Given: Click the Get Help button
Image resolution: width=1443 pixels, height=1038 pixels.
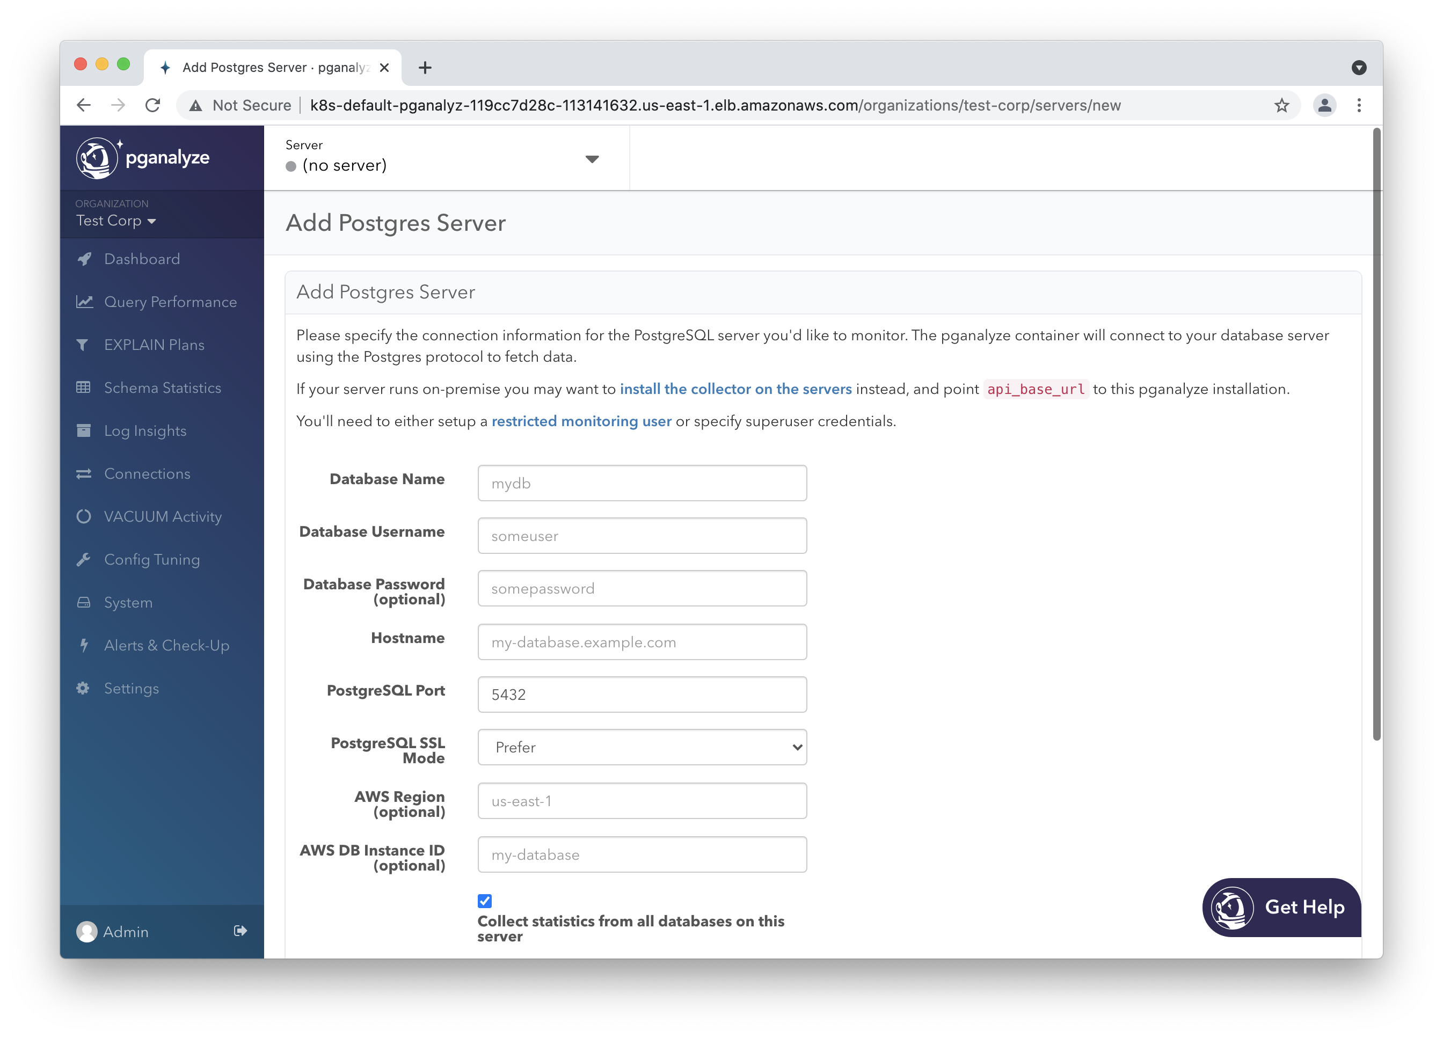Looking at the screenshot, I should point(1281,907).
